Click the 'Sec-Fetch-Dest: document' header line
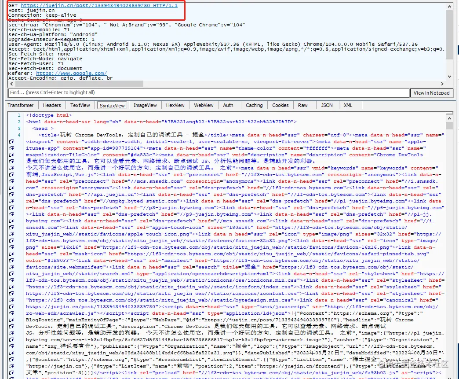Image resolution: width=459 pixels, height=379 pixels. 45,68
